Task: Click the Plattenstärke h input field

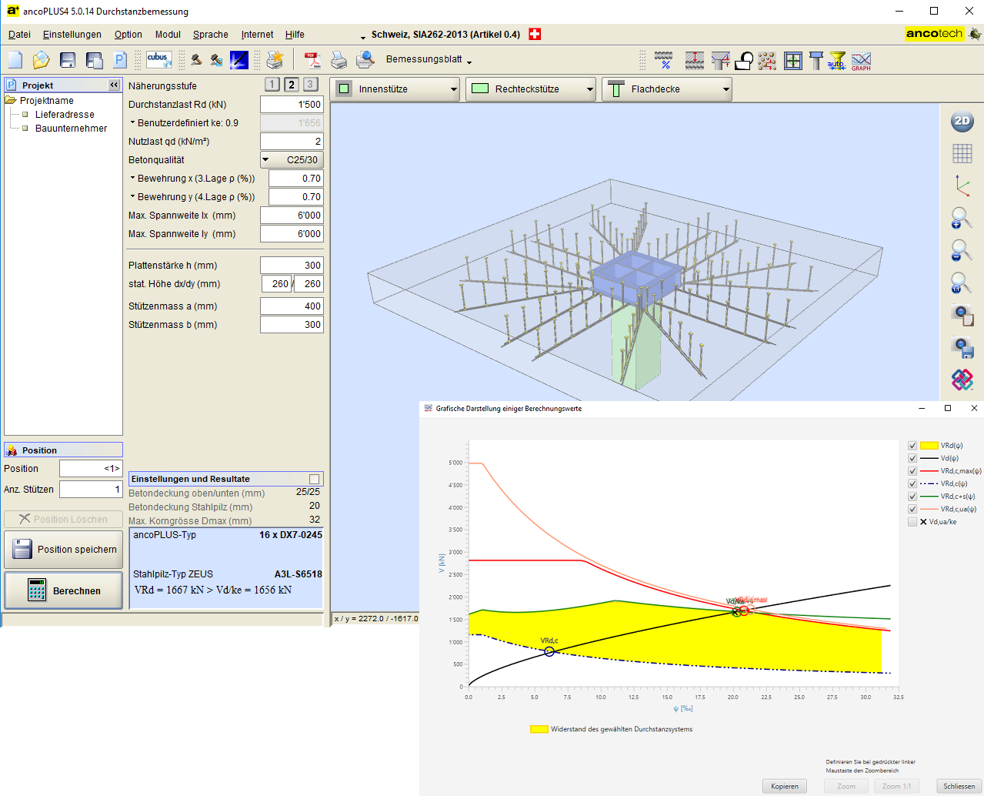Action: (292, 266)
